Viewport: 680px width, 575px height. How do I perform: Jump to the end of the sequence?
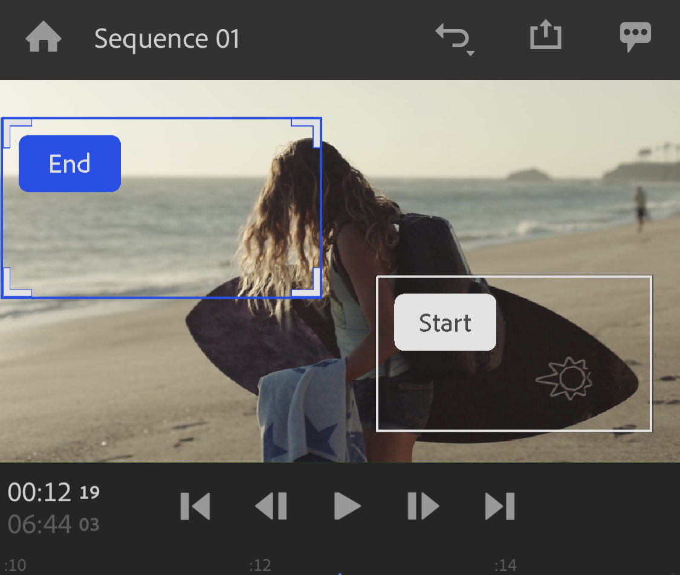click(499, 507)
